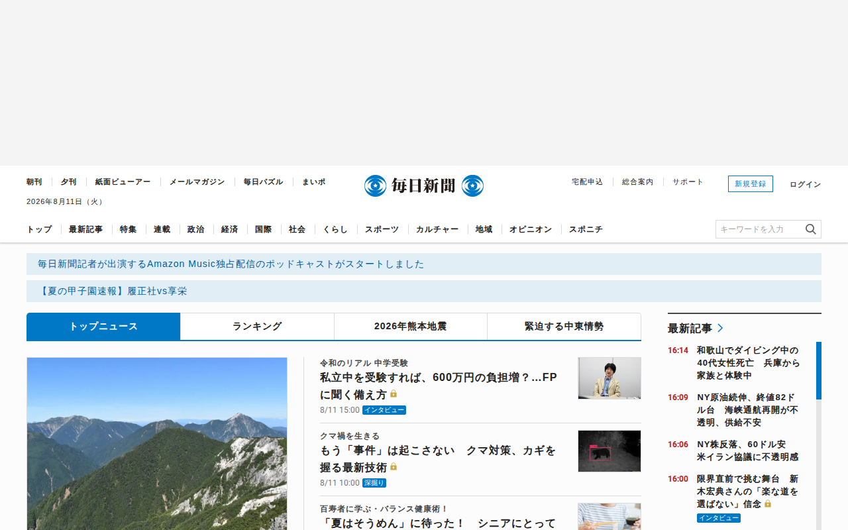
Task: Switch to the ランキング tab
Action: click(257, 327)
